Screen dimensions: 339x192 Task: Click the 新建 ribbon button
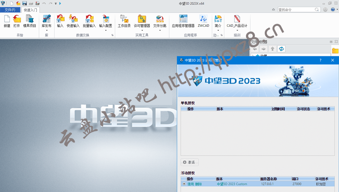pyautogui.click(x=7, y=21)
